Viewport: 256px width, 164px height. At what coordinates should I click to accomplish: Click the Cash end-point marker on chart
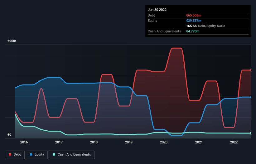[251, 133]
